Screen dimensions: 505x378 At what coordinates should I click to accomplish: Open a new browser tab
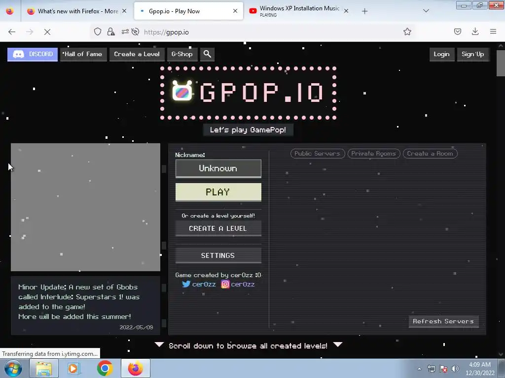click(364, 11)
